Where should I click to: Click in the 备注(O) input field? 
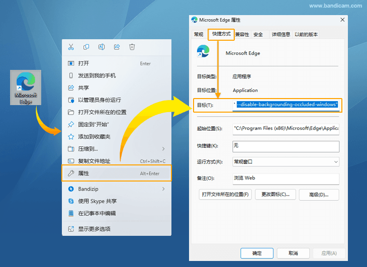(x=286, y=179)
